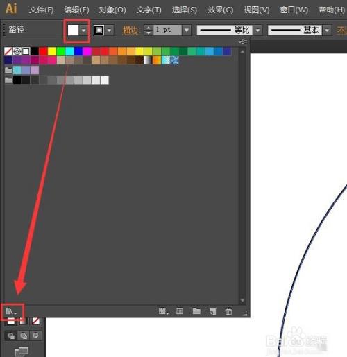
Task: Open the 编辑(E) menu
Action: click(x=76, y=10)
